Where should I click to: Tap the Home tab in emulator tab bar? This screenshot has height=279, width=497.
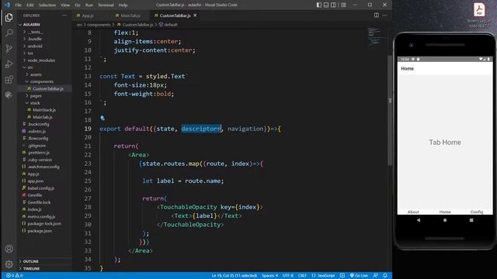pyautogui.click(x=445, y=212)
